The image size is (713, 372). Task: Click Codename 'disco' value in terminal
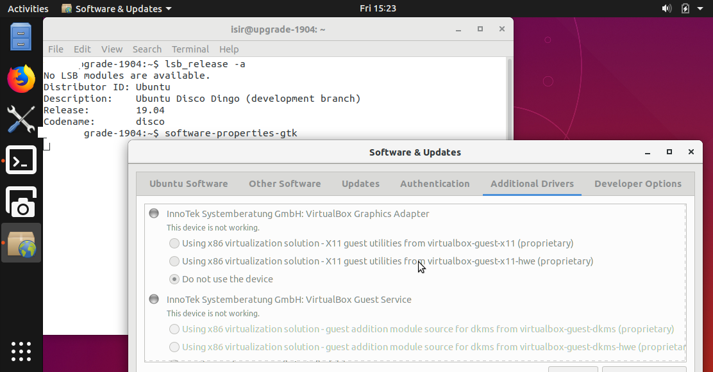coord(150,122)
